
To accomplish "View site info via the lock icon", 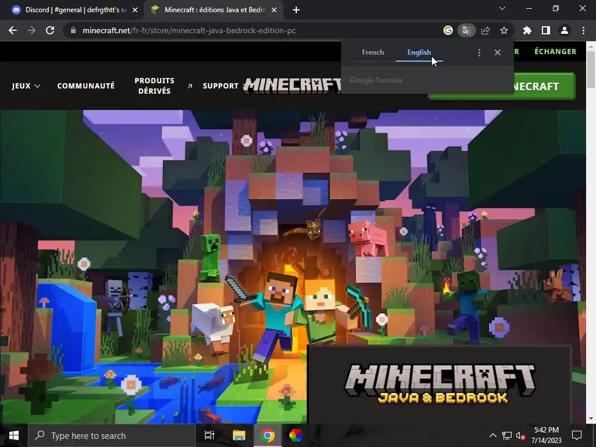I will 73,30.
